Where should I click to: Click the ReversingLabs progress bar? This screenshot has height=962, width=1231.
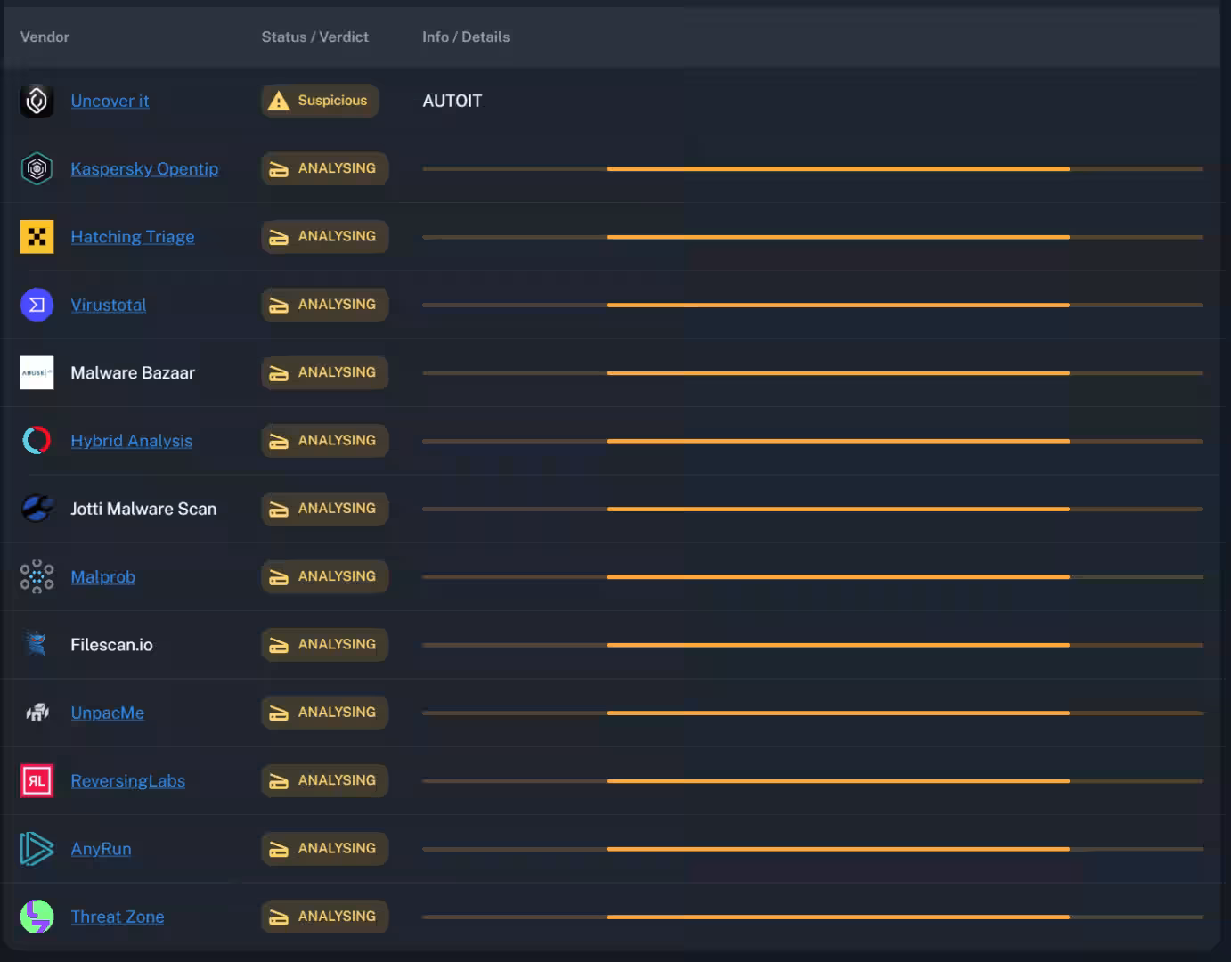tap(812, 780)
